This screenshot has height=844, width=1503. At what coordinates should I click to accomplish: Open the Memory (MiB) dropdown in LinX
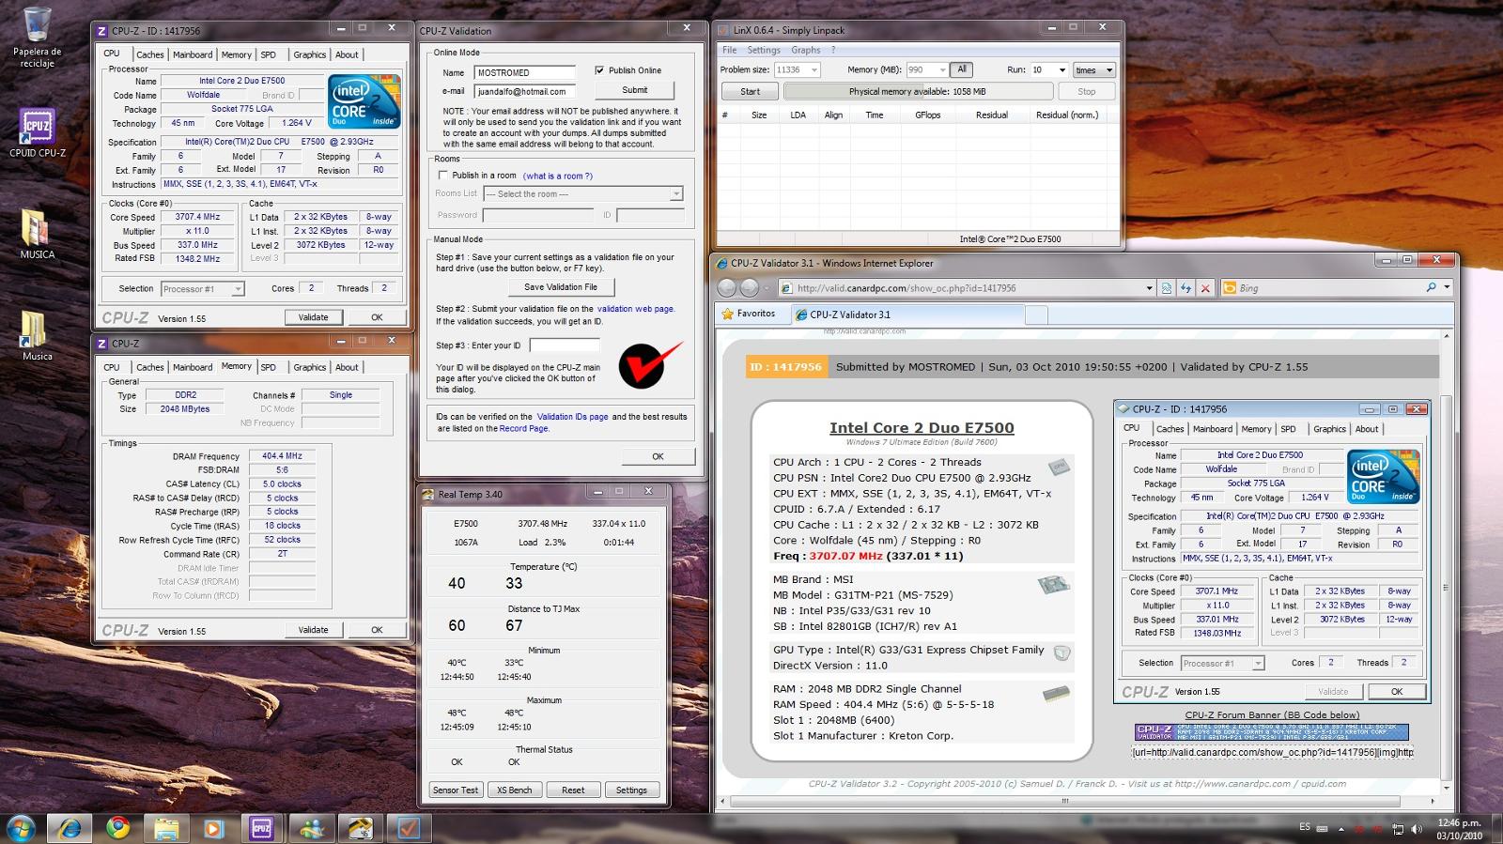tap(926, 69)
